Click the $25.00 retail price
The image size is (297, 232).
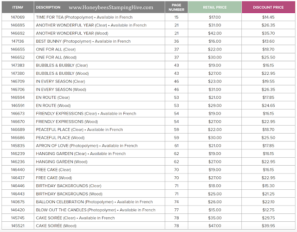(x=214, y=194)
